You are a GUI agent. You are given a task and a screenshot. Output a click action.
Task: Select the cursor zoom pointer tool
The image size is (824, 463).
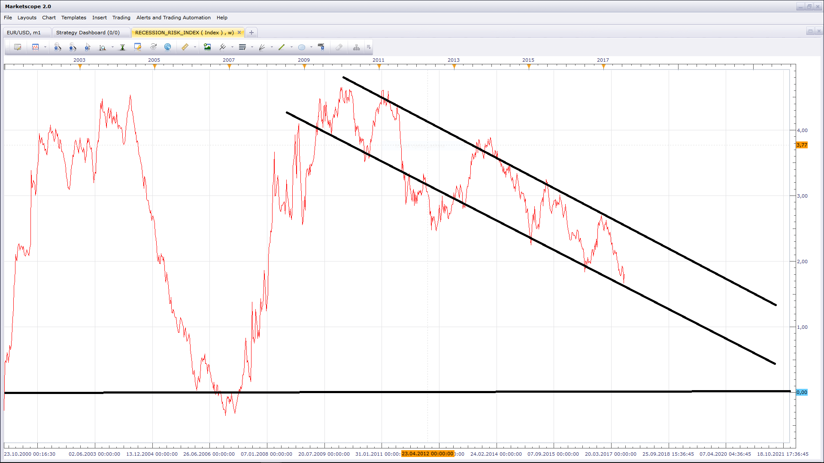pyautogui.click(x=88, y=47)
